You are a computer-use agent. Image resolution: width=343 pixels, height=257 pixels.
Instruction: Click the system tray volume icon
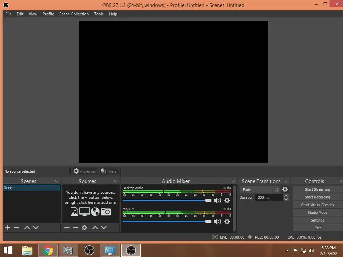coord(311,251)
